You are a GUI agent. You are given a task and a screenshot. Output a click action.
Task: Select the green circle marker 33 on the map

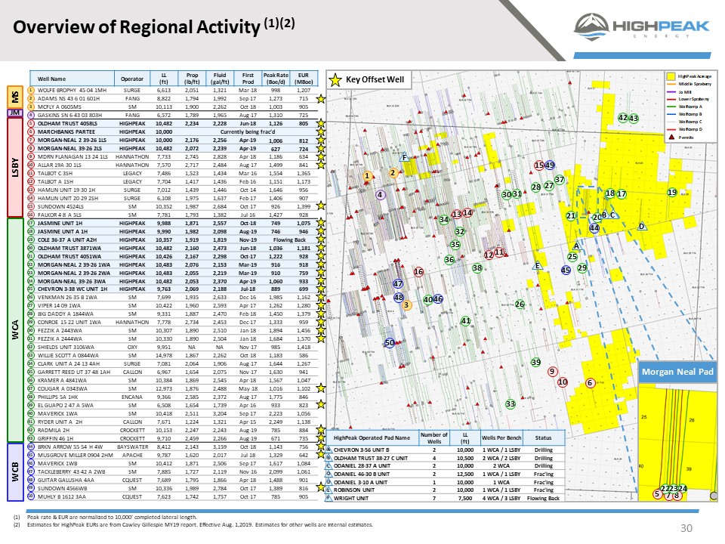coord(510,403)
